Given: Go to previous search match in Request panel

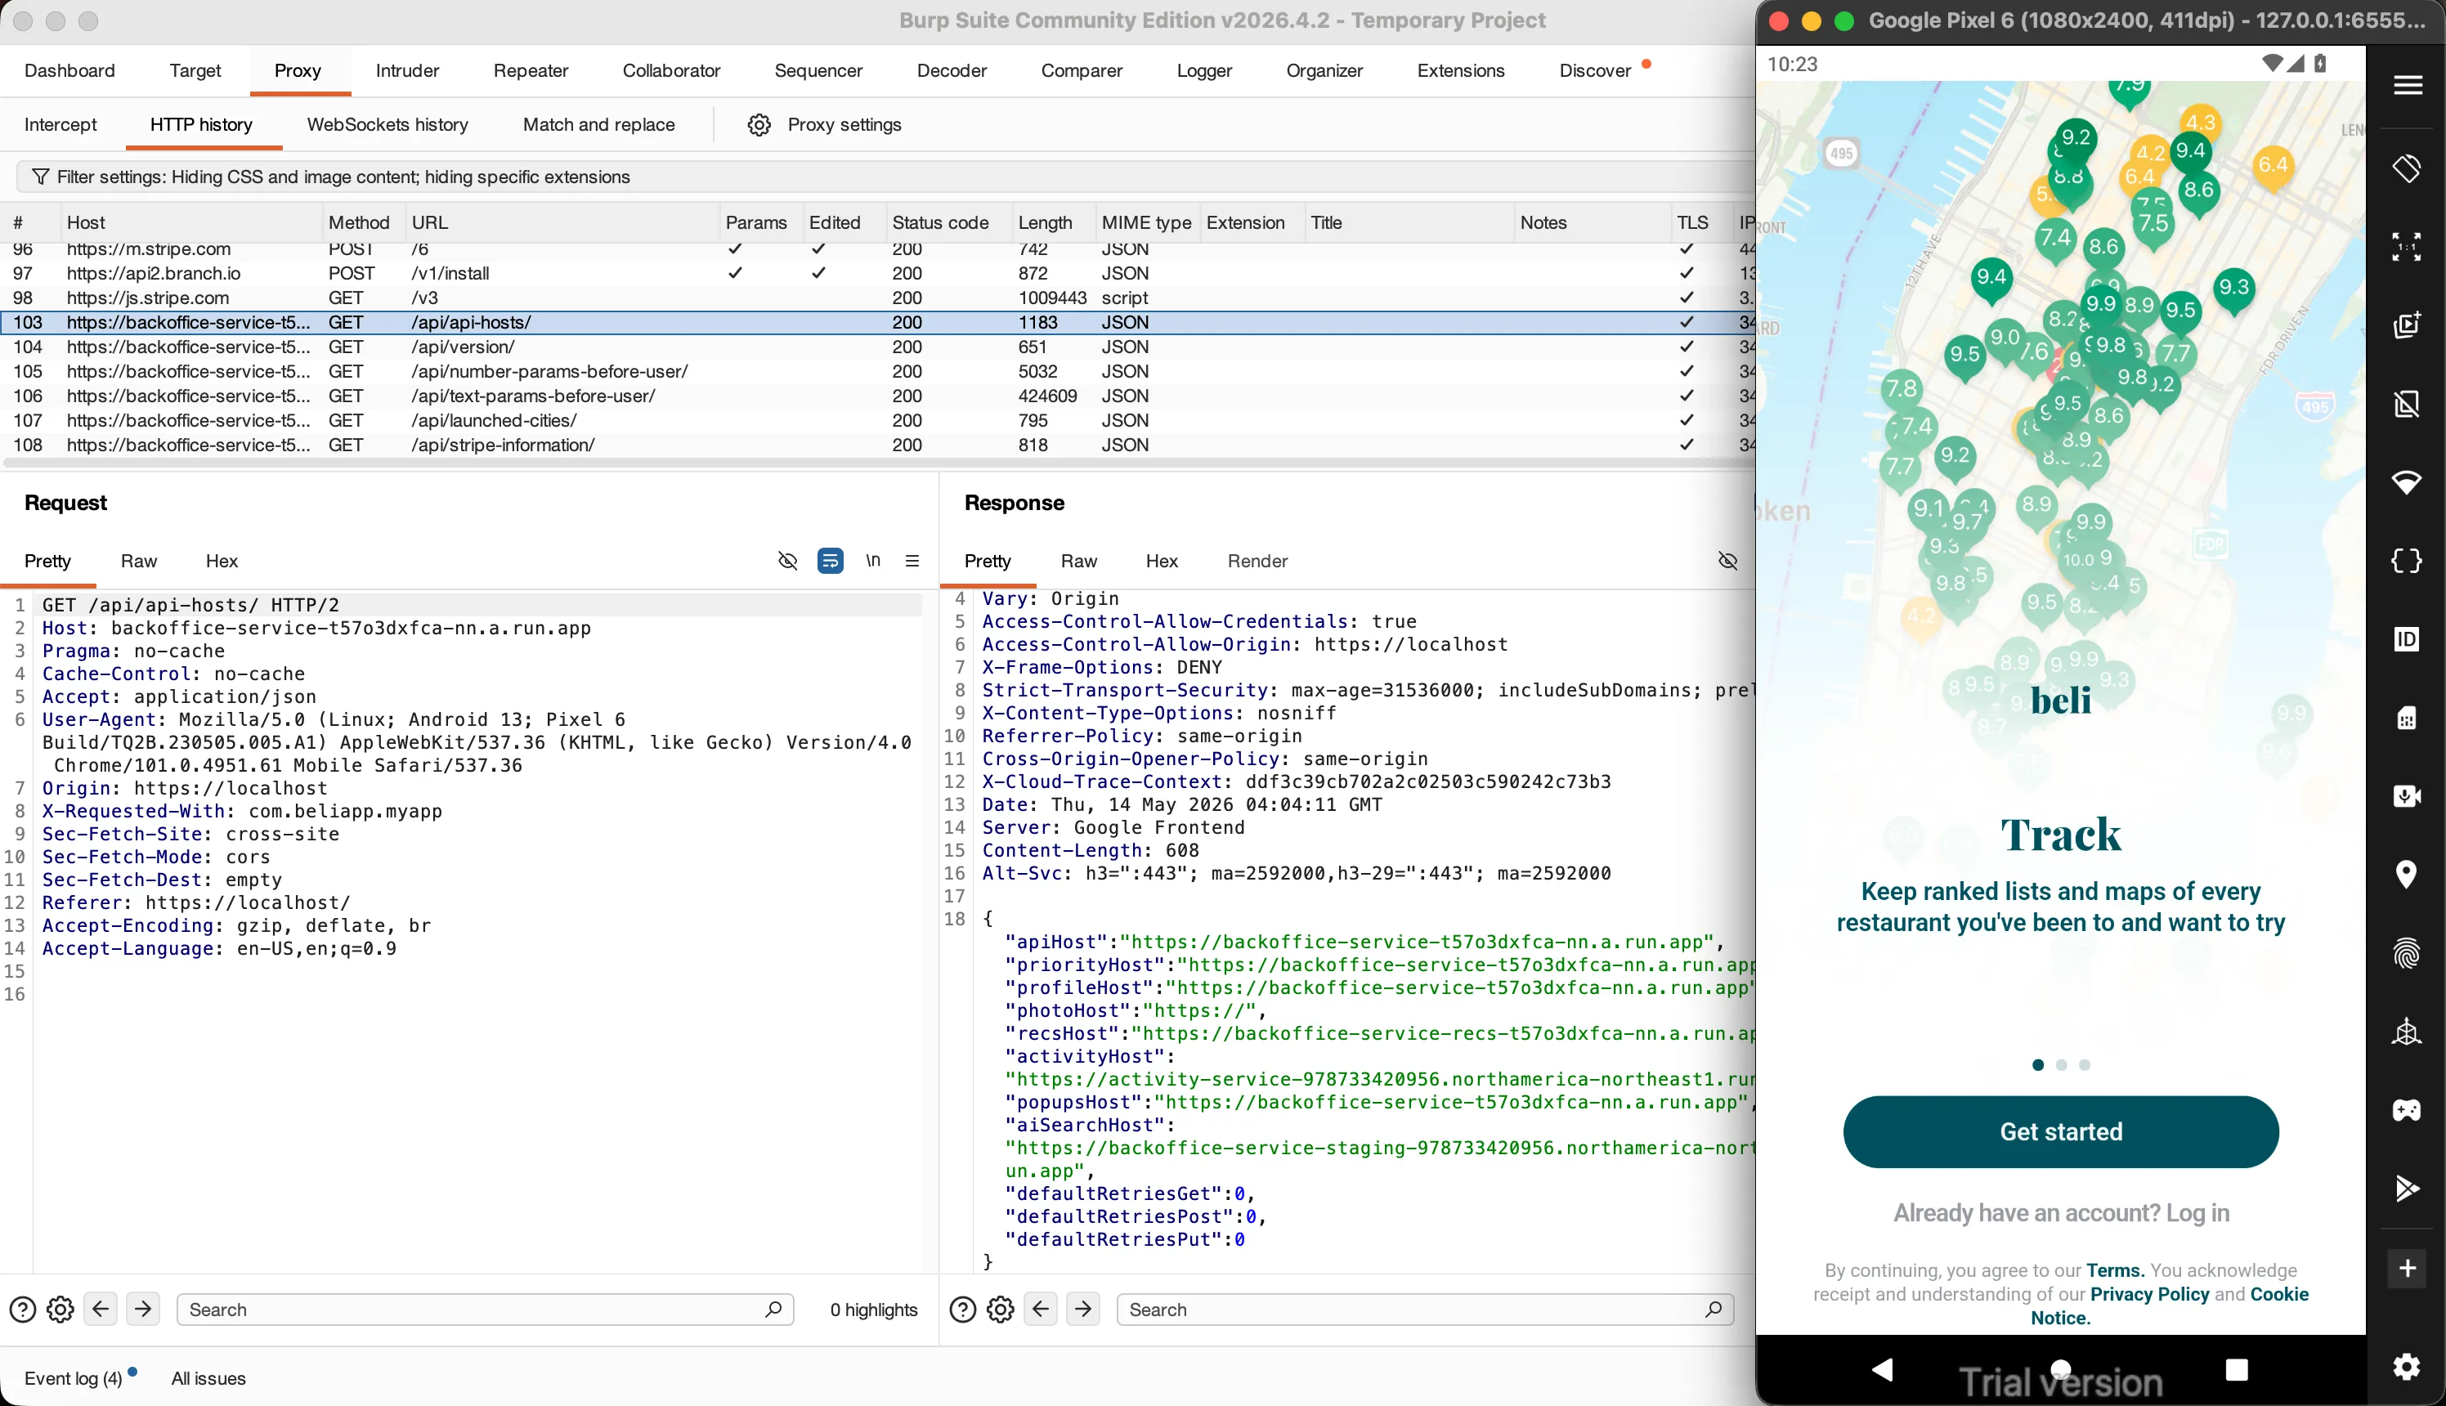Looking at the screenshot, I should (x=101, y=1310).
